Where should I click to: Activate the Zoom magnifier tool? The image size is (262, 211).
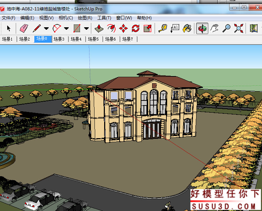click(x=227, y=28)
